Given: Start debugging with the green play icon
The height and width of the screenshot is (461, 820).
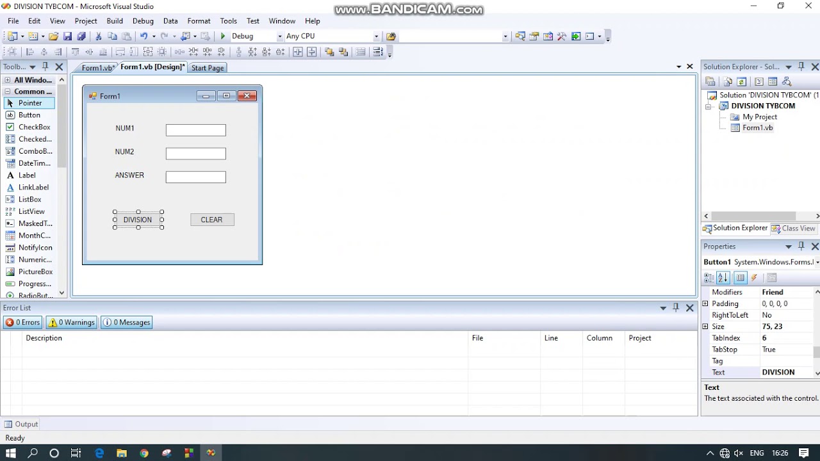Looking at the screenshot, I should (x=223, y=36).
